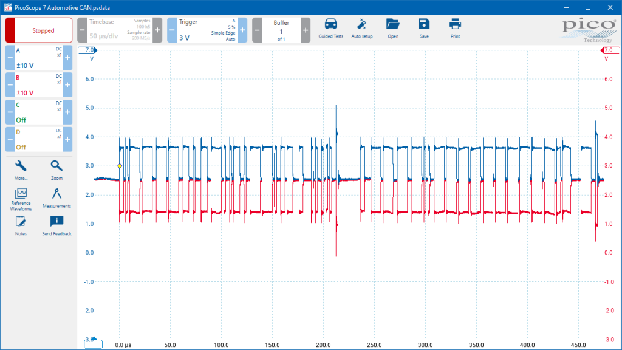Image resolution: width=622 pixels, height=350 pixels.
Task: Select the yellow trigger marker diamond
Action: click(x=120, y=166)
